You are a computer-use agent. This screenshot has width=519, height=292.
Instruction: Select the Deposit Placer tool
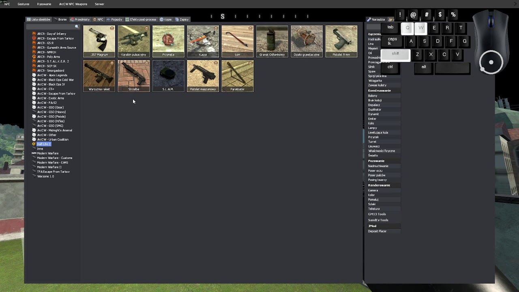tap(383, 231)
